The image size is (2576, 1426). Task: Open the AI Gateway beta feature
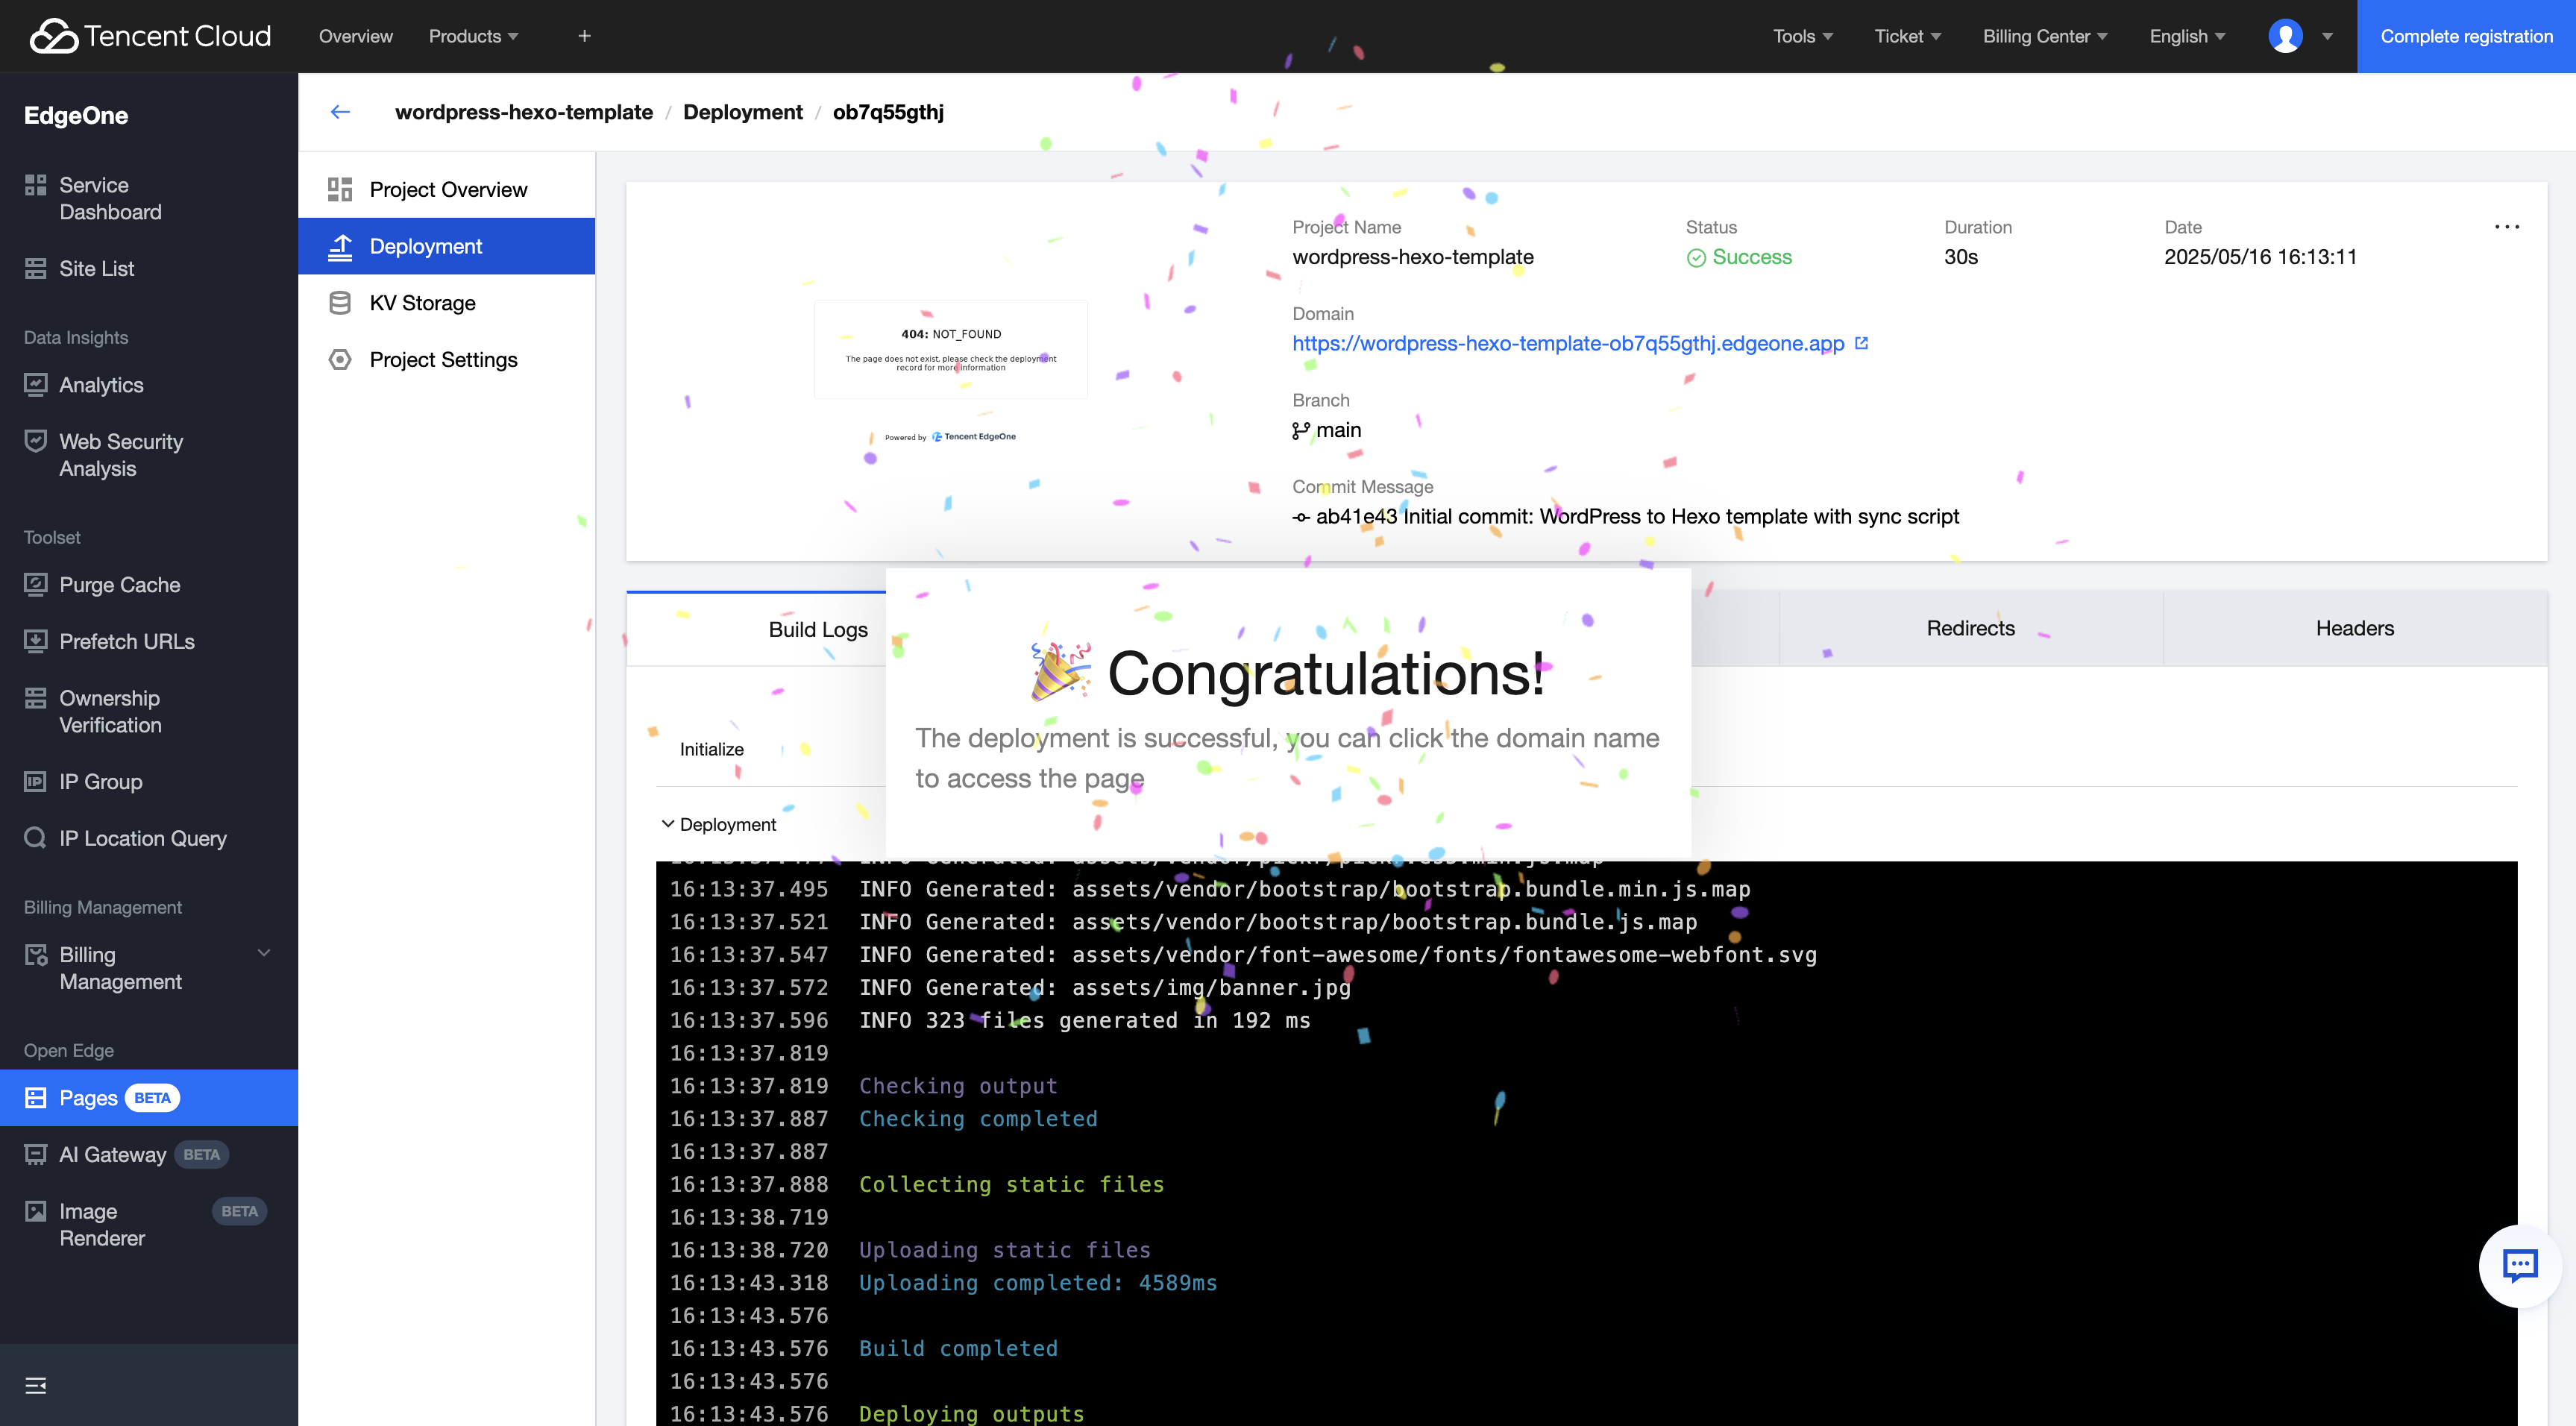click(x=112, y=1154)
